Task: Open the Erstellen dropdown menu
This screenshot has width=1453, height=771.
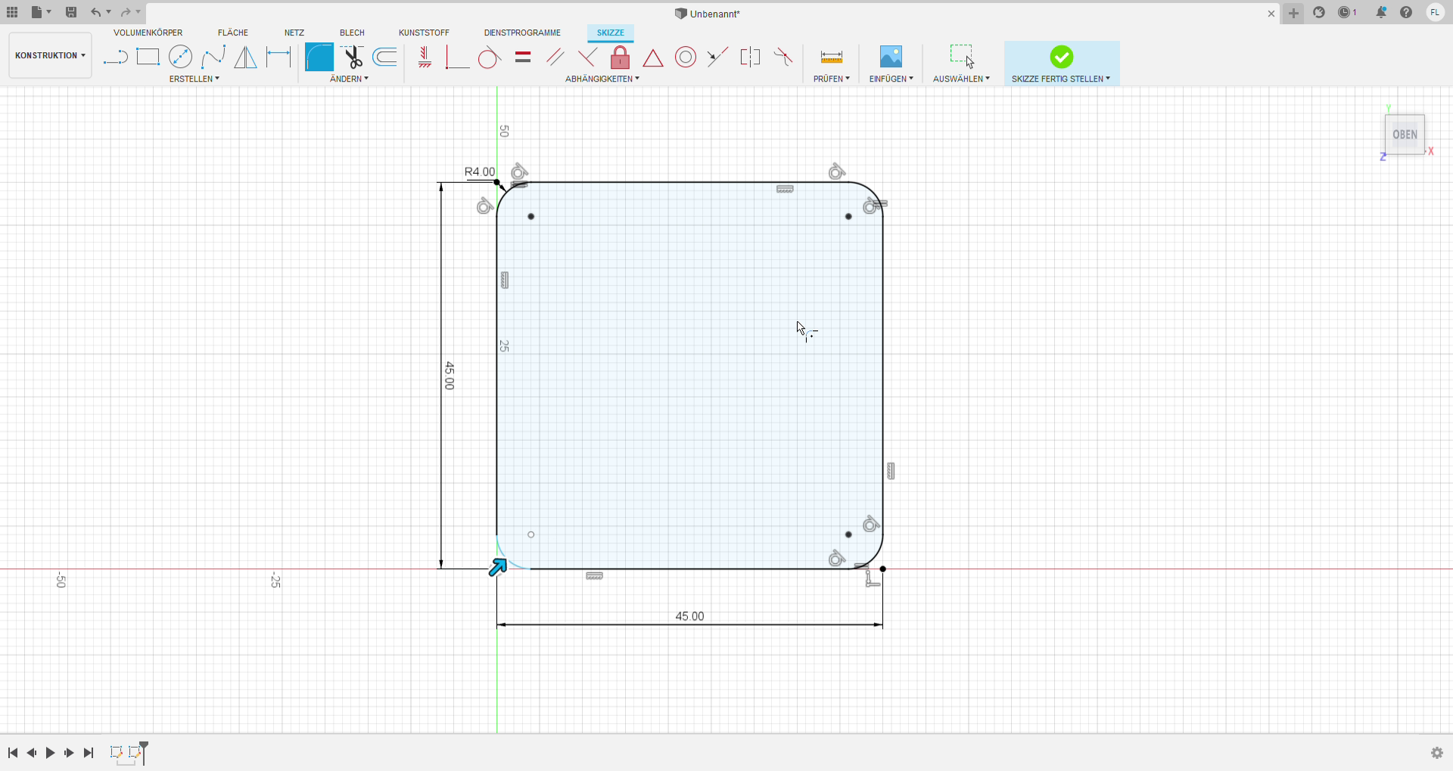Action: [x=194, y=79]
